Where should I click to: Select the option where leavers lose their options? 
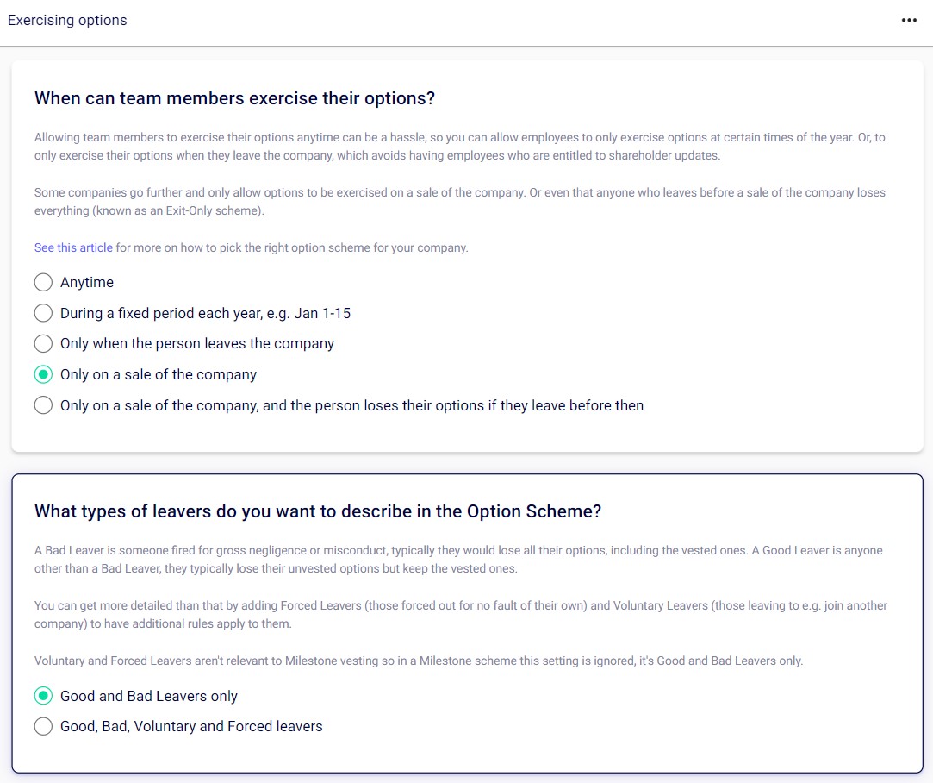click(x=43, y=405)
